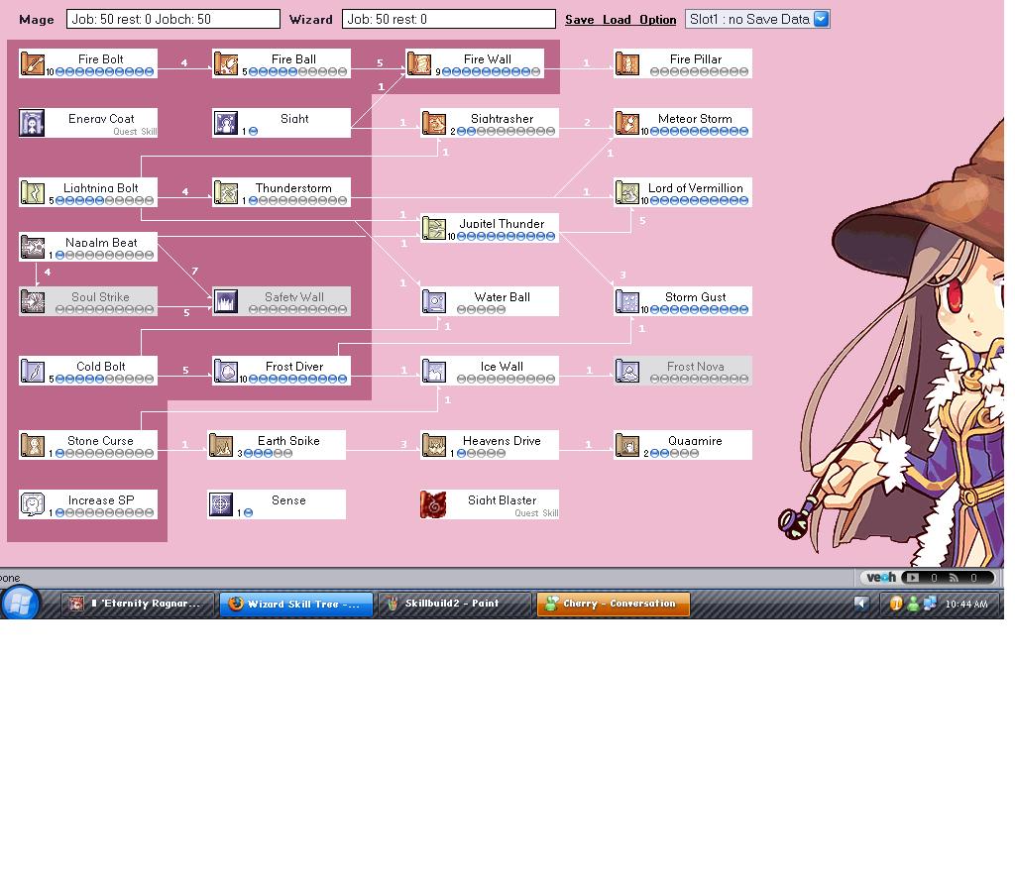Screen dimensions: 1015x884
Task: Click the Safety Wall skill icon
Action: coord(226,301)
